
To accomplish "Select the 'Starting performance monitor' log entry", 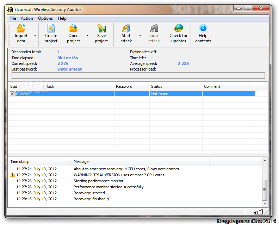I will click(98, 181).
